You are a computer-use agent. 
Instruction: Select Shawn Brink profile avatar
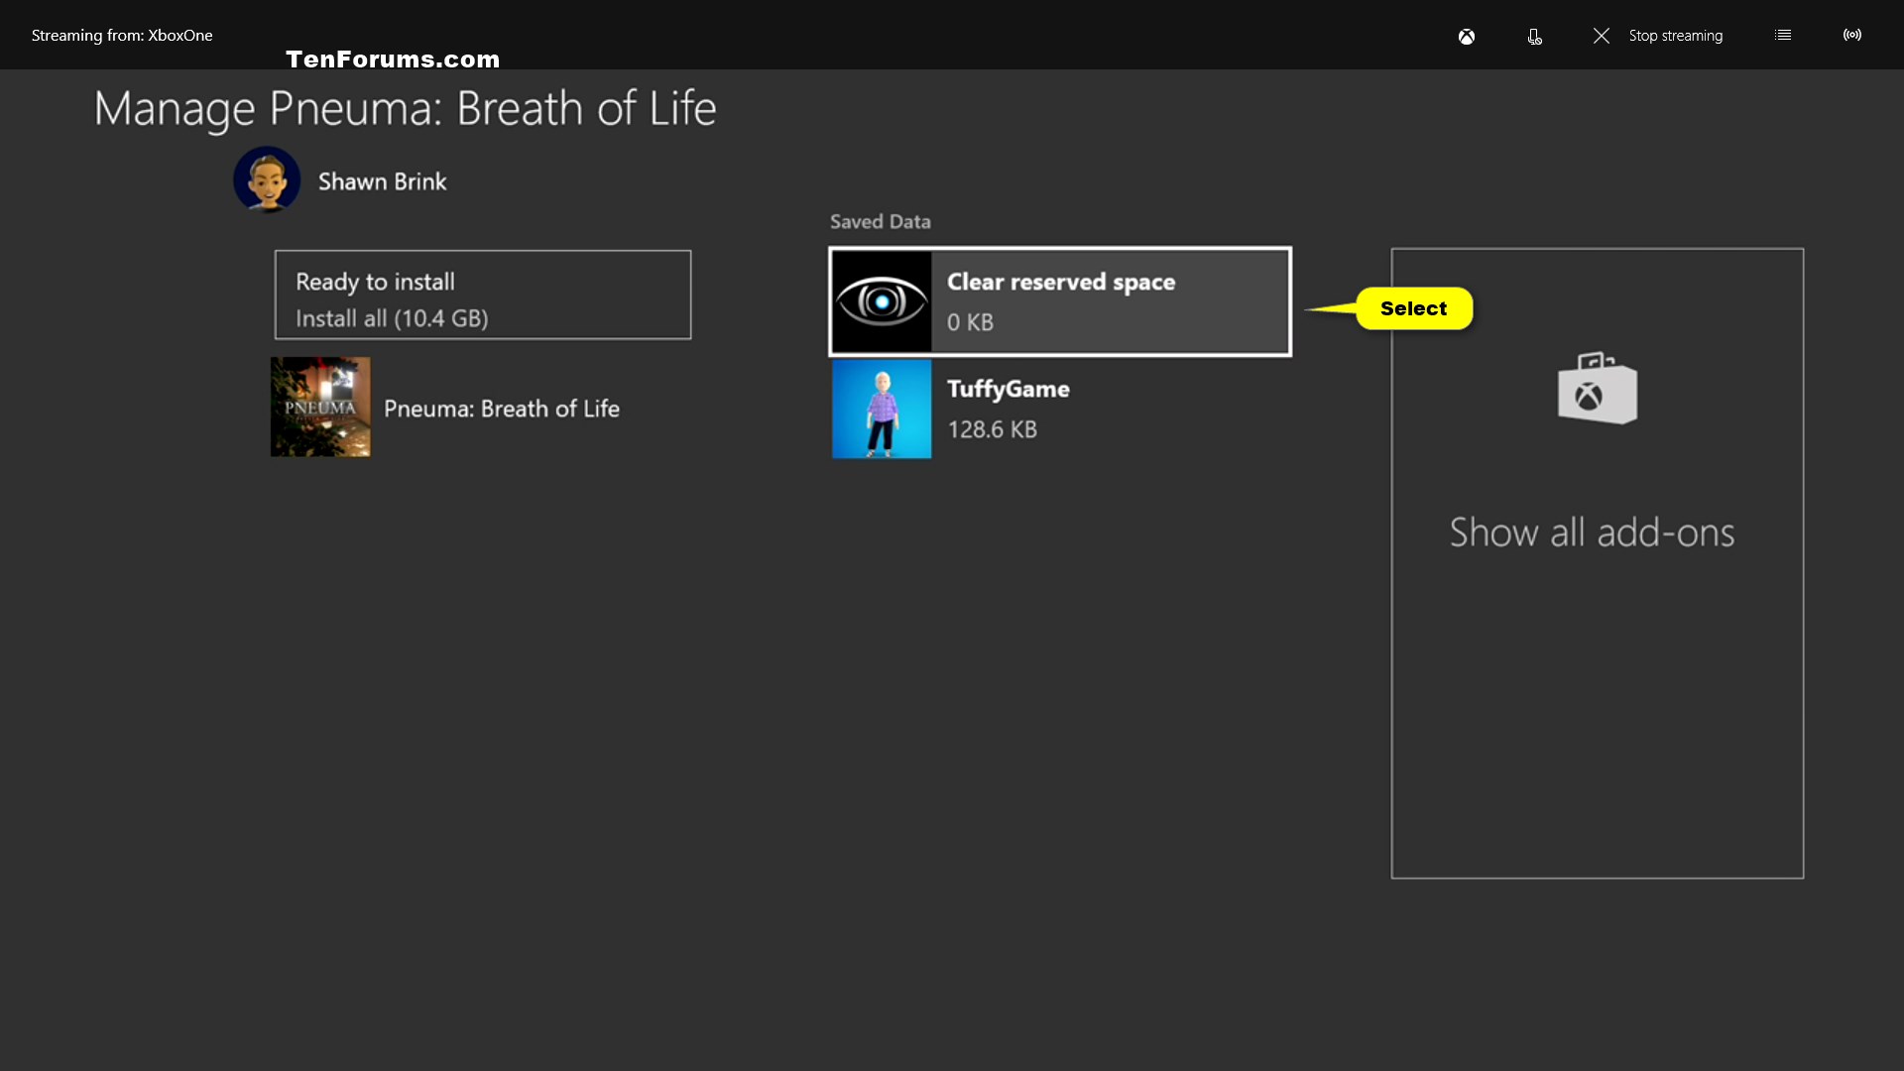(267, 179)
